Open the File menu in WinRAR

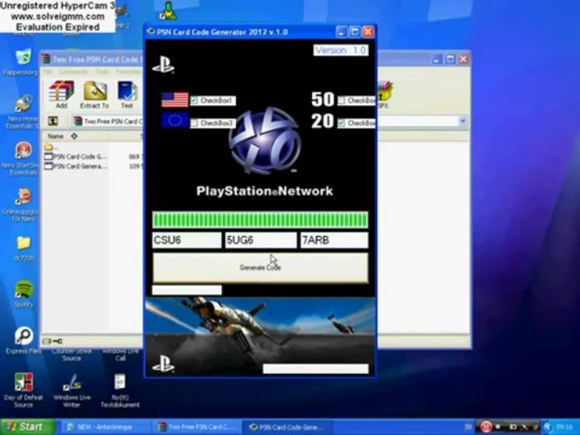[47, 71]
